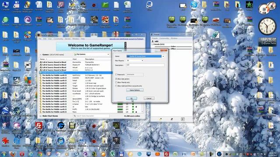Screen dimensions: 280x157
Task: Open Excel from the taskbar
Action: click(x=175, y=154)
